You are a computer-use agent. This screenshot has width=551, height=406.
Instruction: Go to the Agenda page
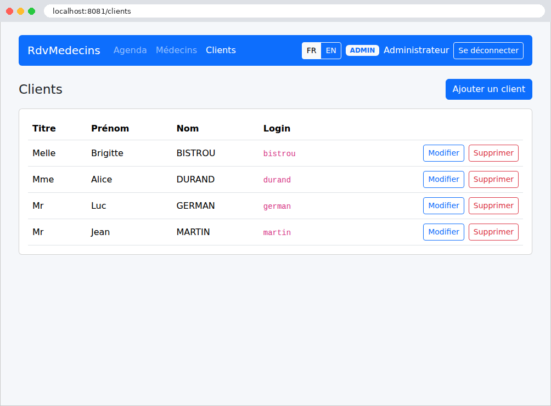click(x=130, y=50)
